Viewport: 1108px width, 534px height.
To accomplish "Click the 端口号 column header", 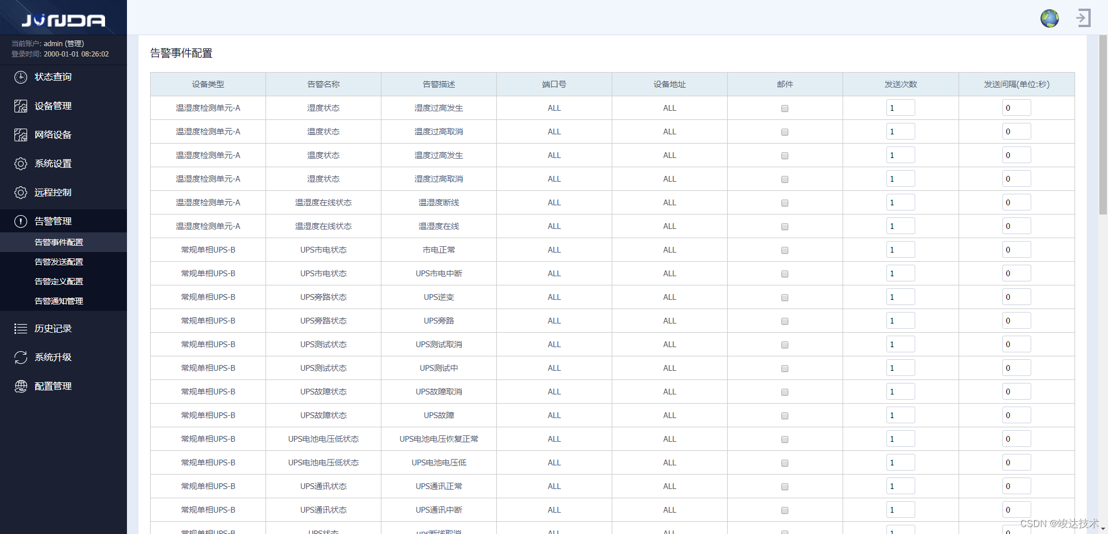I will tap(555, 84).
